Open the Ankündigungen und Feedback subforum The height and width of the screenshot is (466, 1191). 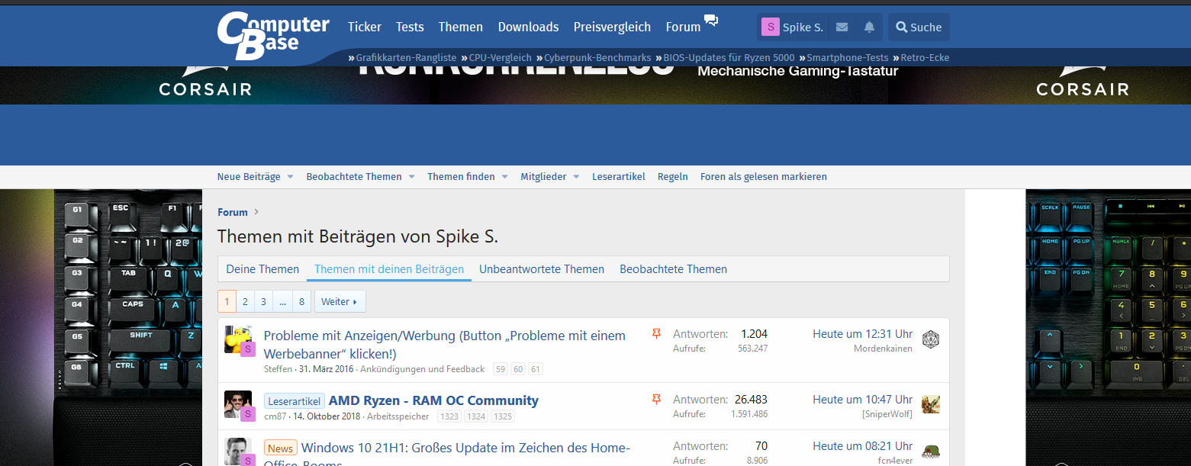[422, 369]
